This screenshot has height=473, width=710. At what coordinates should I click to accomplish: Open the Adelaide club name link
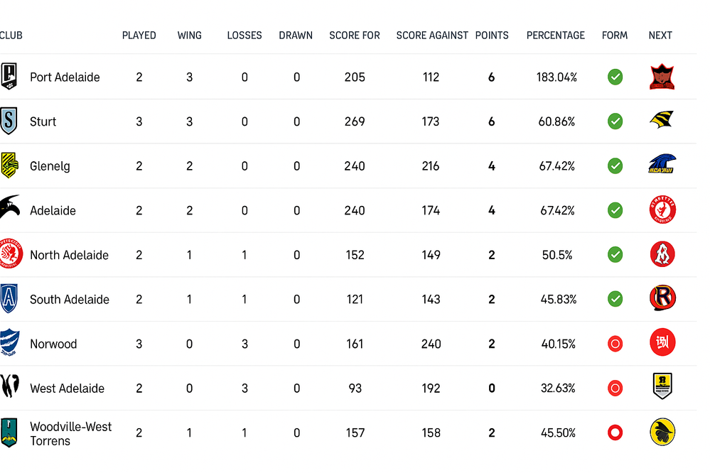pyautogui.click(x=53, y=210)
